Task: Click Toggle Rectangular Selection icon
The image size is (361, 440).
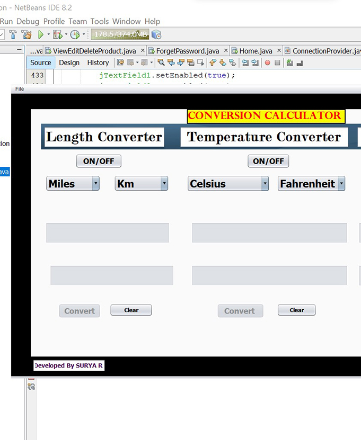Action: pyautogui.click(x=200, y=62)
